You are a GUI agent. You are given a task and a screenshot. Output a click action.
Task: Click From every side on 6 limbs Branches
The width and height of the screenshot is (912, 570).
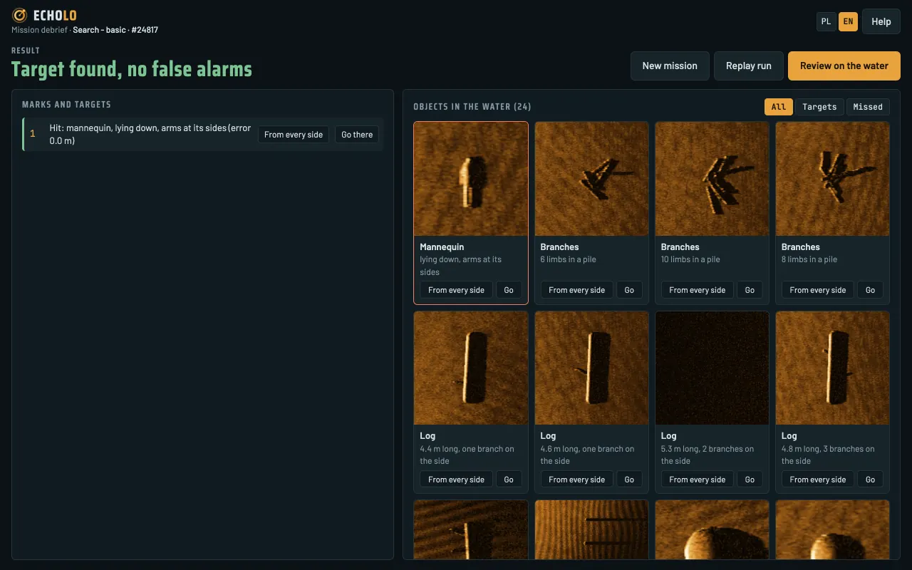[576, 290]
